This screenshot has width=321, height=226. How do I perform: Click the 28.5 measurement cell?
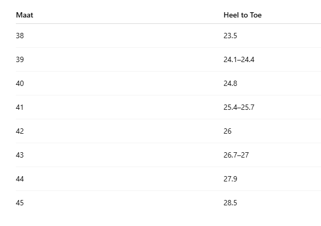click(230, 203)
